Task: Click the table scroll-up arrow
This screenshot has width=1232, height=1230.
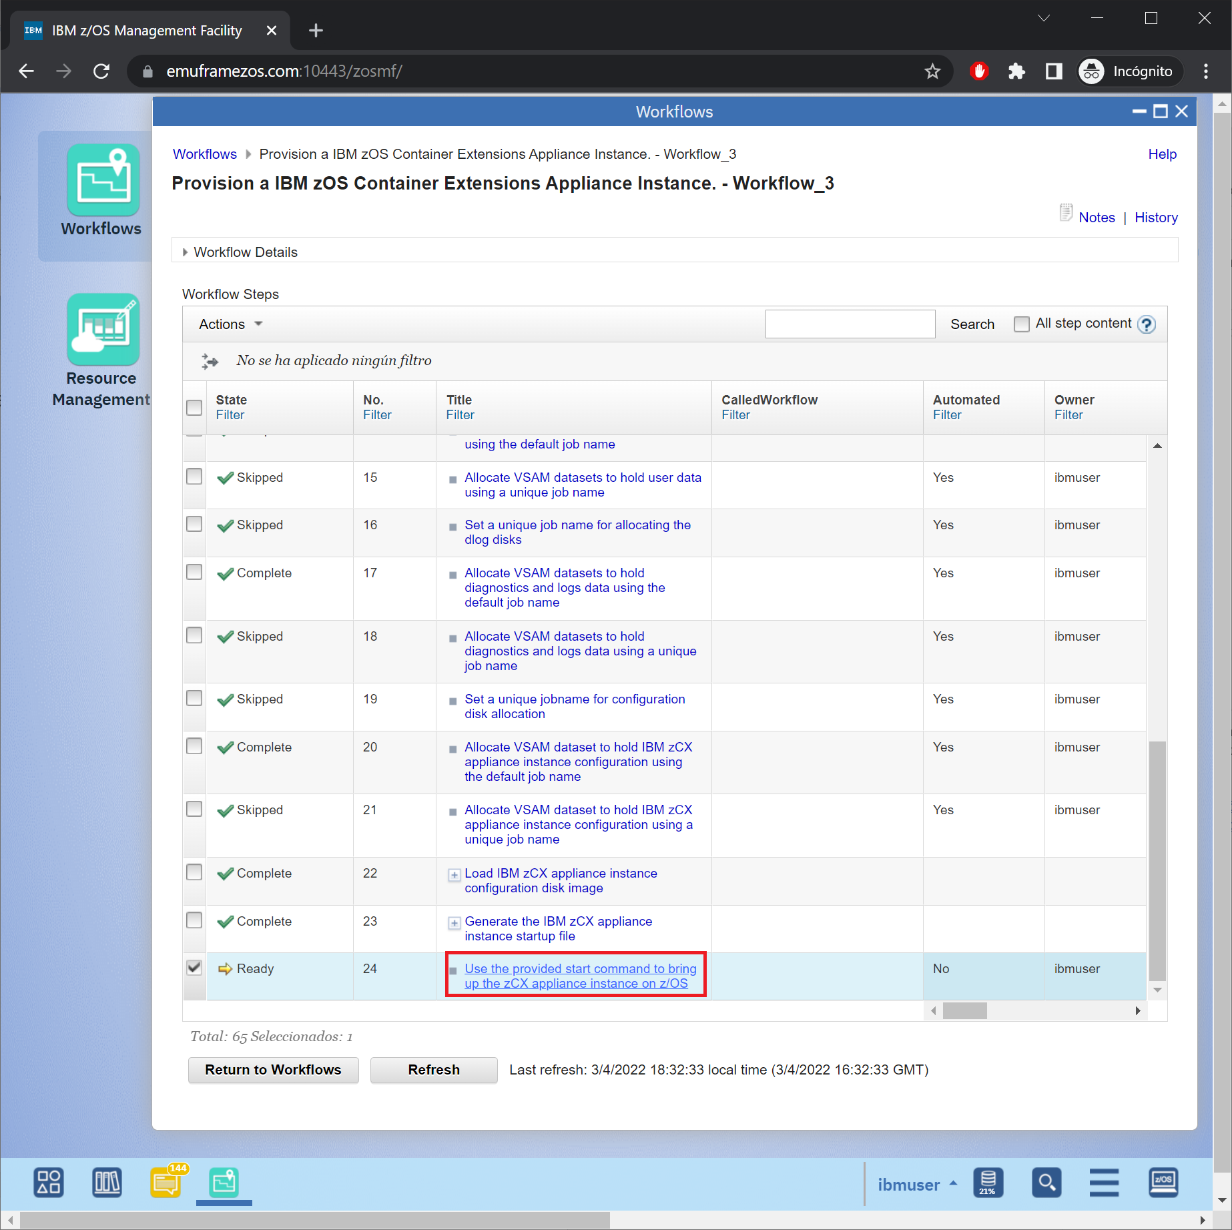Action: coord(1157,446)
